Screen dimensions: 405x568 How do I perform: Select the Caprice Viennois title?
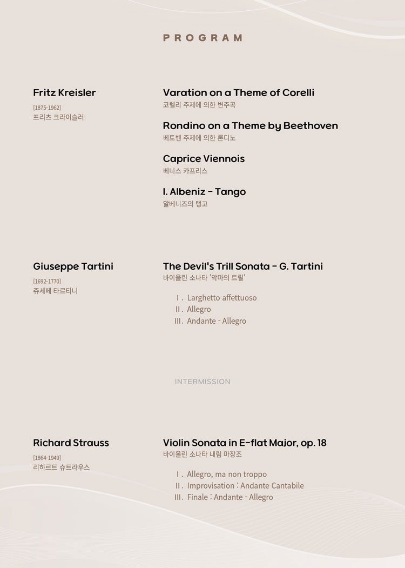coord(204,159)
